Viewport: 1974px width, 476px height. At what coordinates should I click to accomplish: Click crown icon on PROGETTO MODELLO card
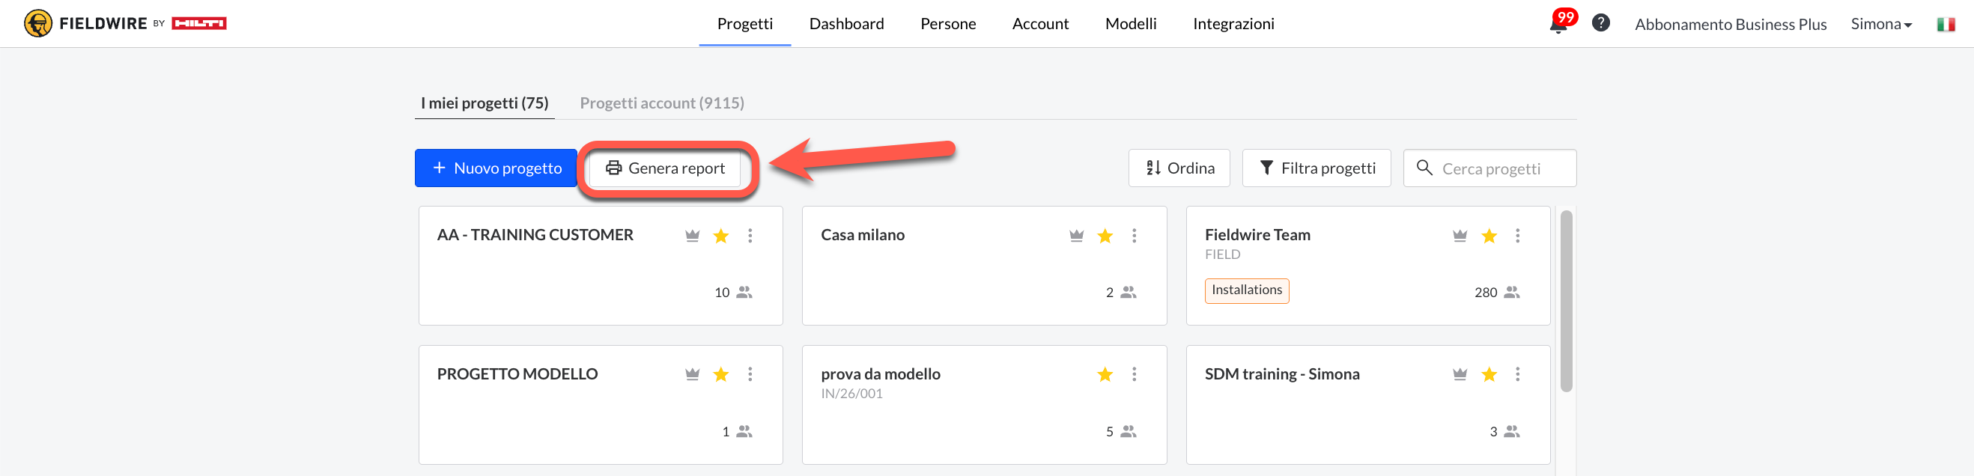click(692, 374)
